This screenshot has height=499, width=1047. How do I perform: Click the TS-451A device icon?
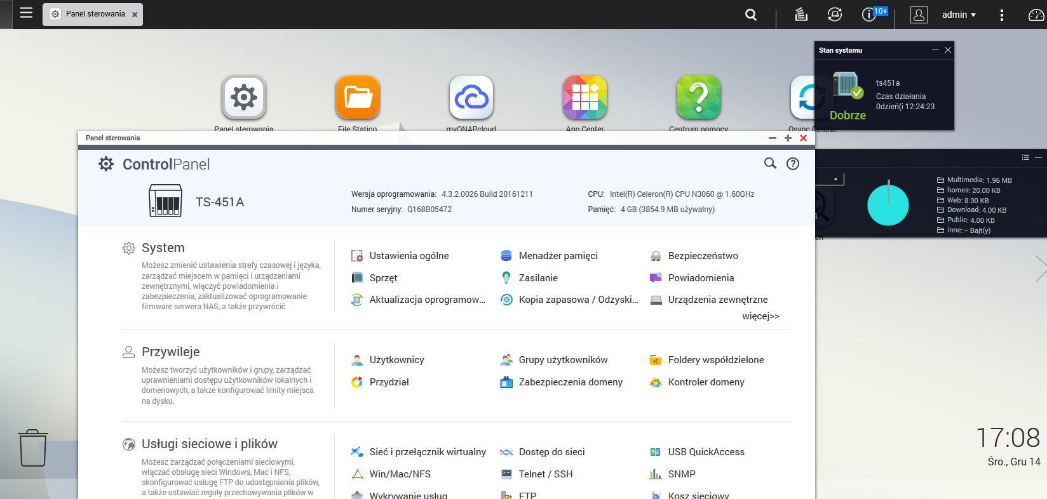(x=165, y=201)
